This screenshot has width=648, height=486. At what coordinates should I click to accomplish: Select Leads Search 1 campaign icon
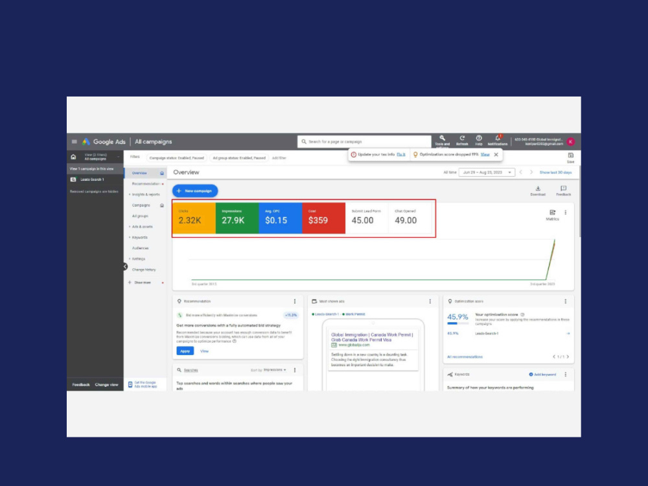(x=73, y=179)
